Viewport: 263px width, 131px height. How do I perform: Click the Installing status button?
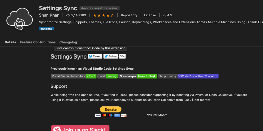point(46,29)
